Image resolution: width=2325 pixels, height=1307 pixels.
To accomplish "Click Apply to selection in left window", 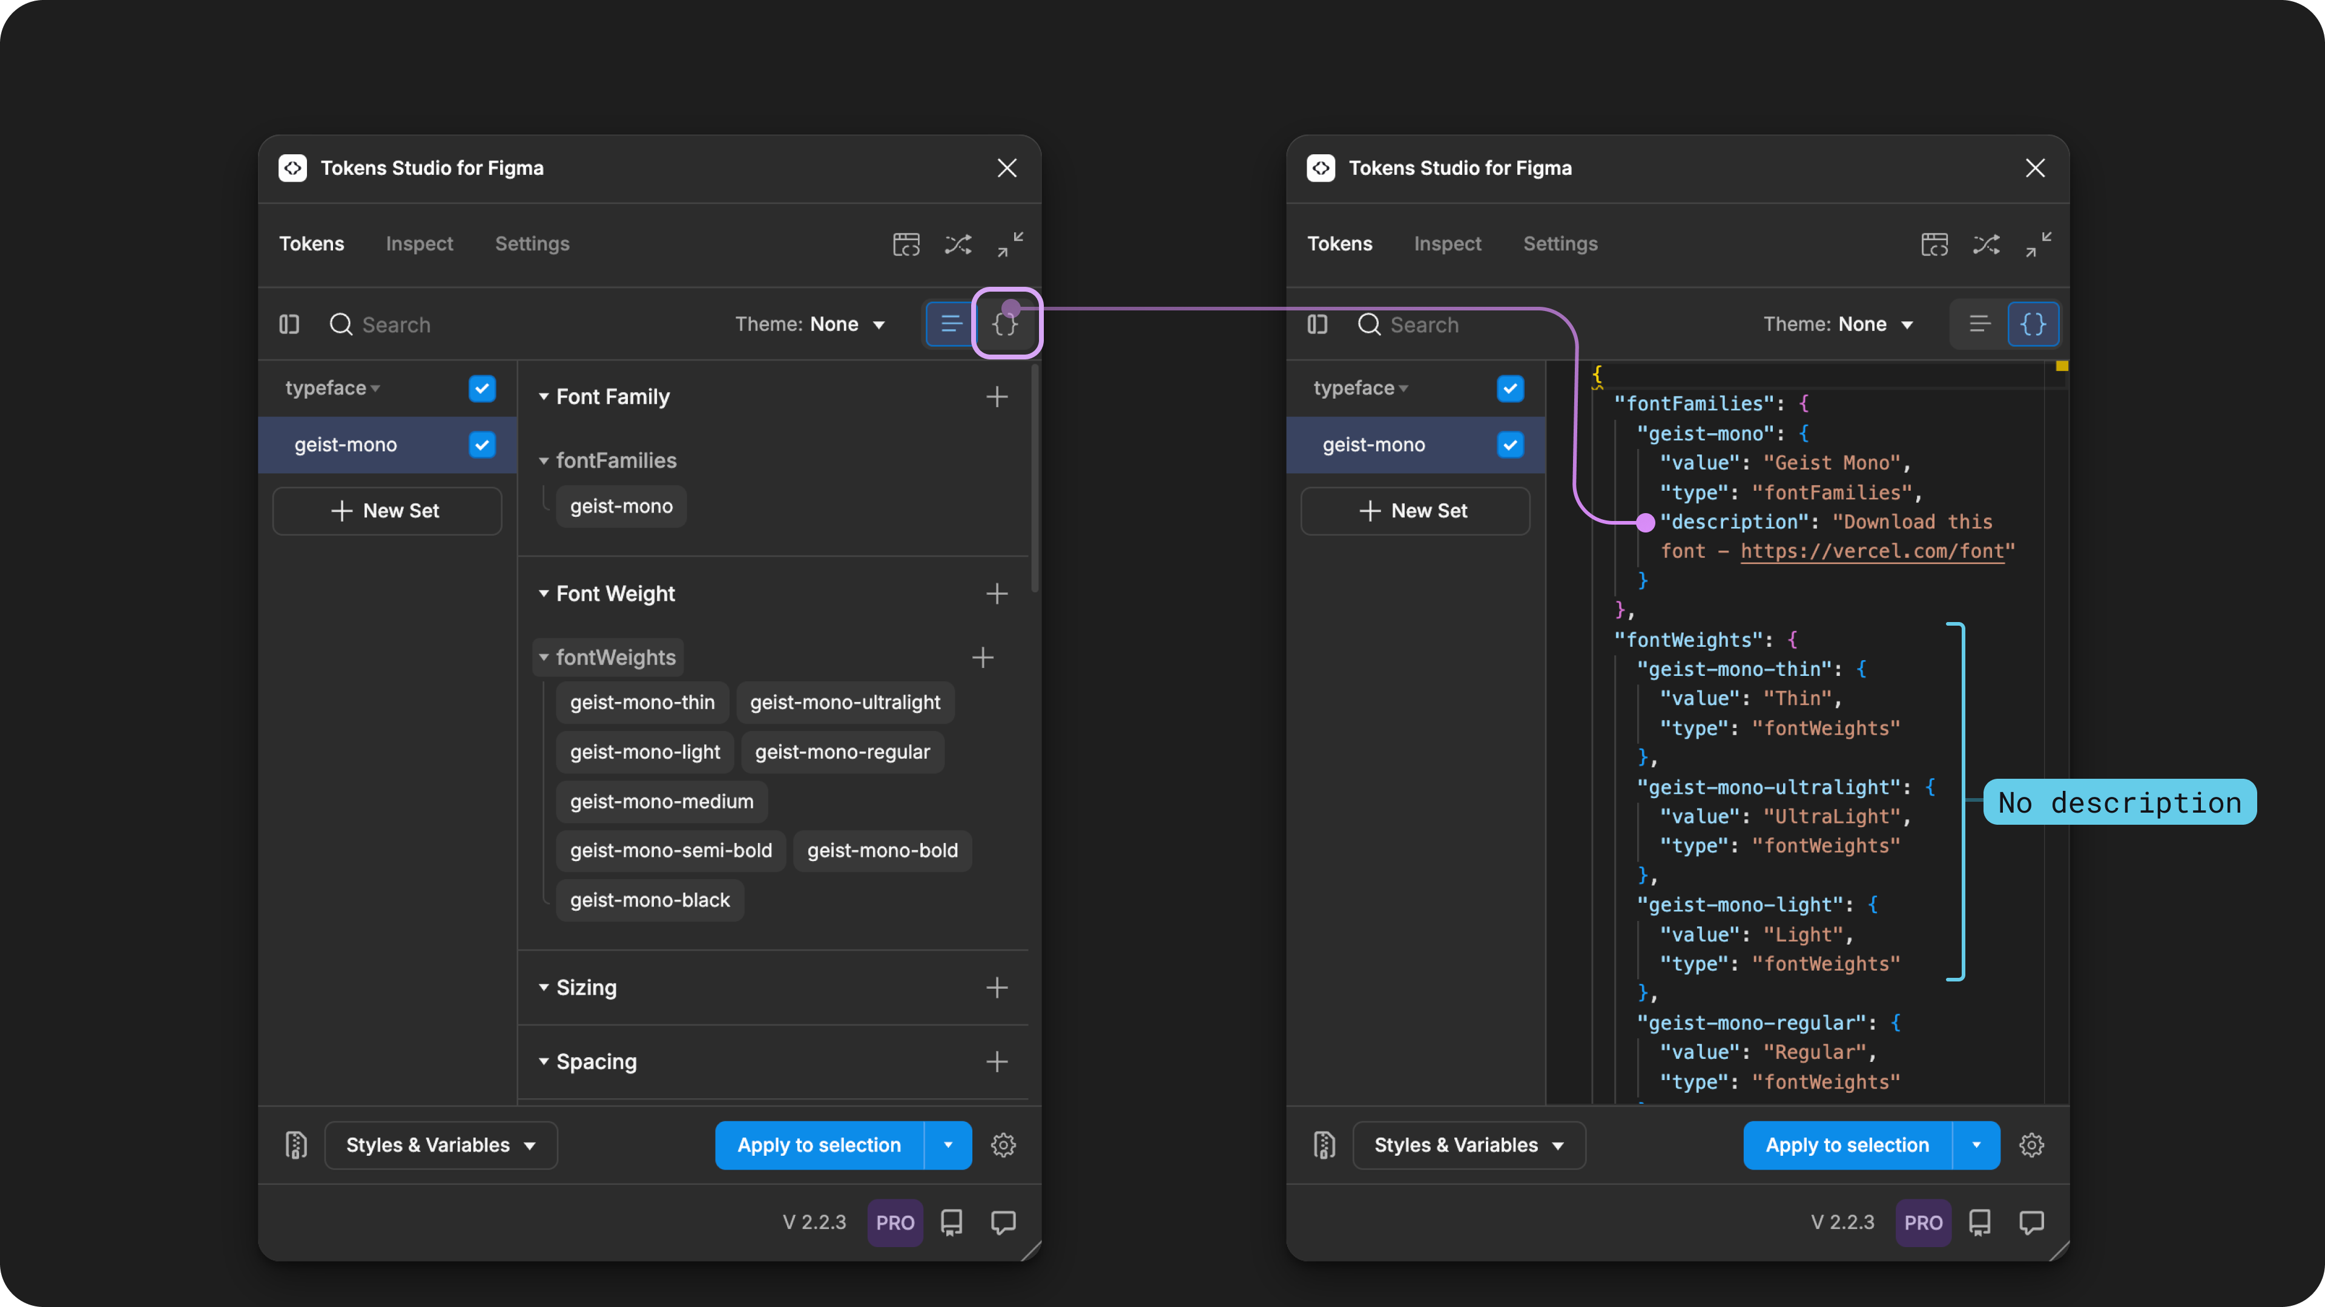I will tap(820, 1145).
